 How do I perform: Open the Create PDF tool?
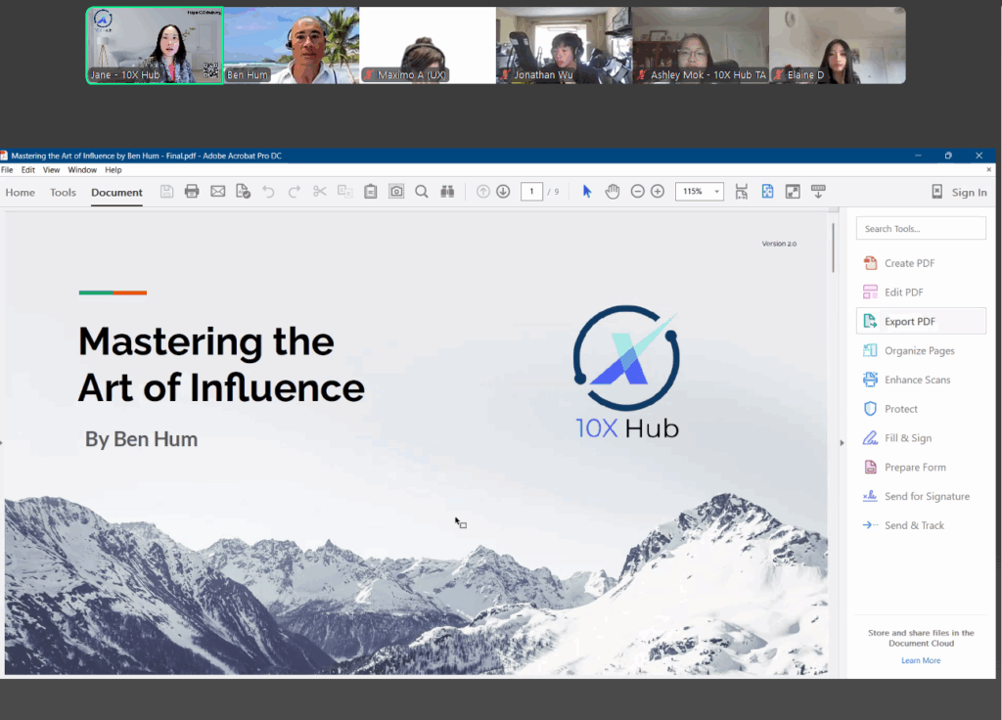[921, 263]
